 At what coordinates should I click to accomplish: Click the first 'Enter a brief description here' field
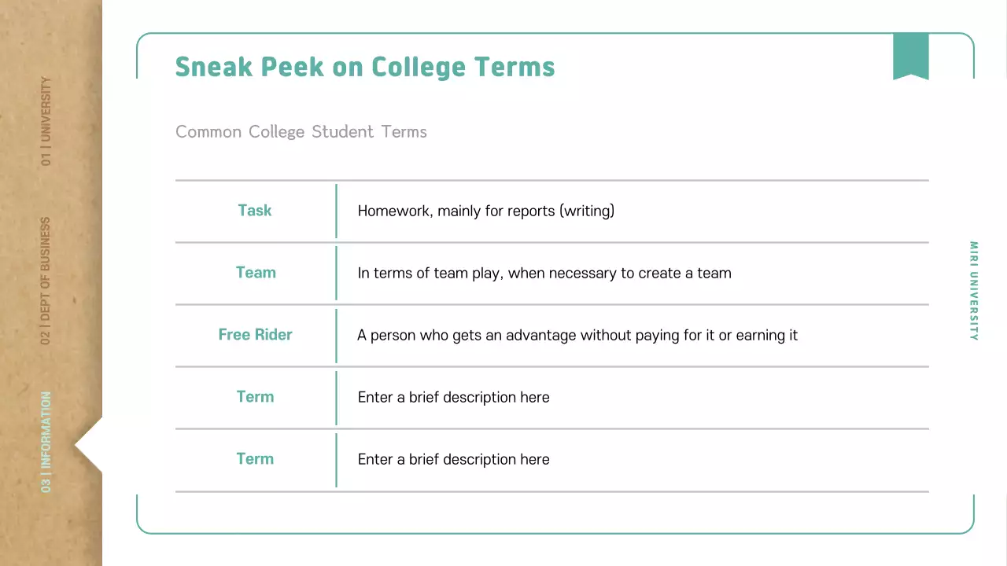[x=453, y=398]
